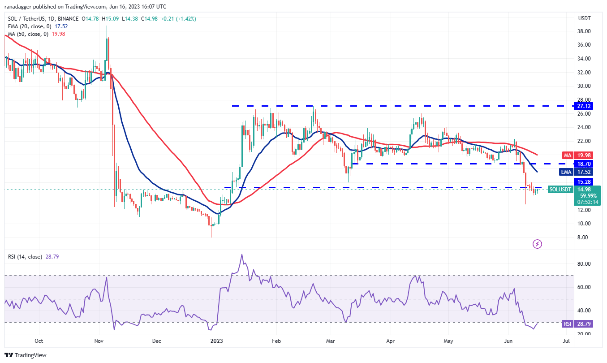Click the Nov label on the time axis
Screen dimensions: 607x363
tap(99, 341)
